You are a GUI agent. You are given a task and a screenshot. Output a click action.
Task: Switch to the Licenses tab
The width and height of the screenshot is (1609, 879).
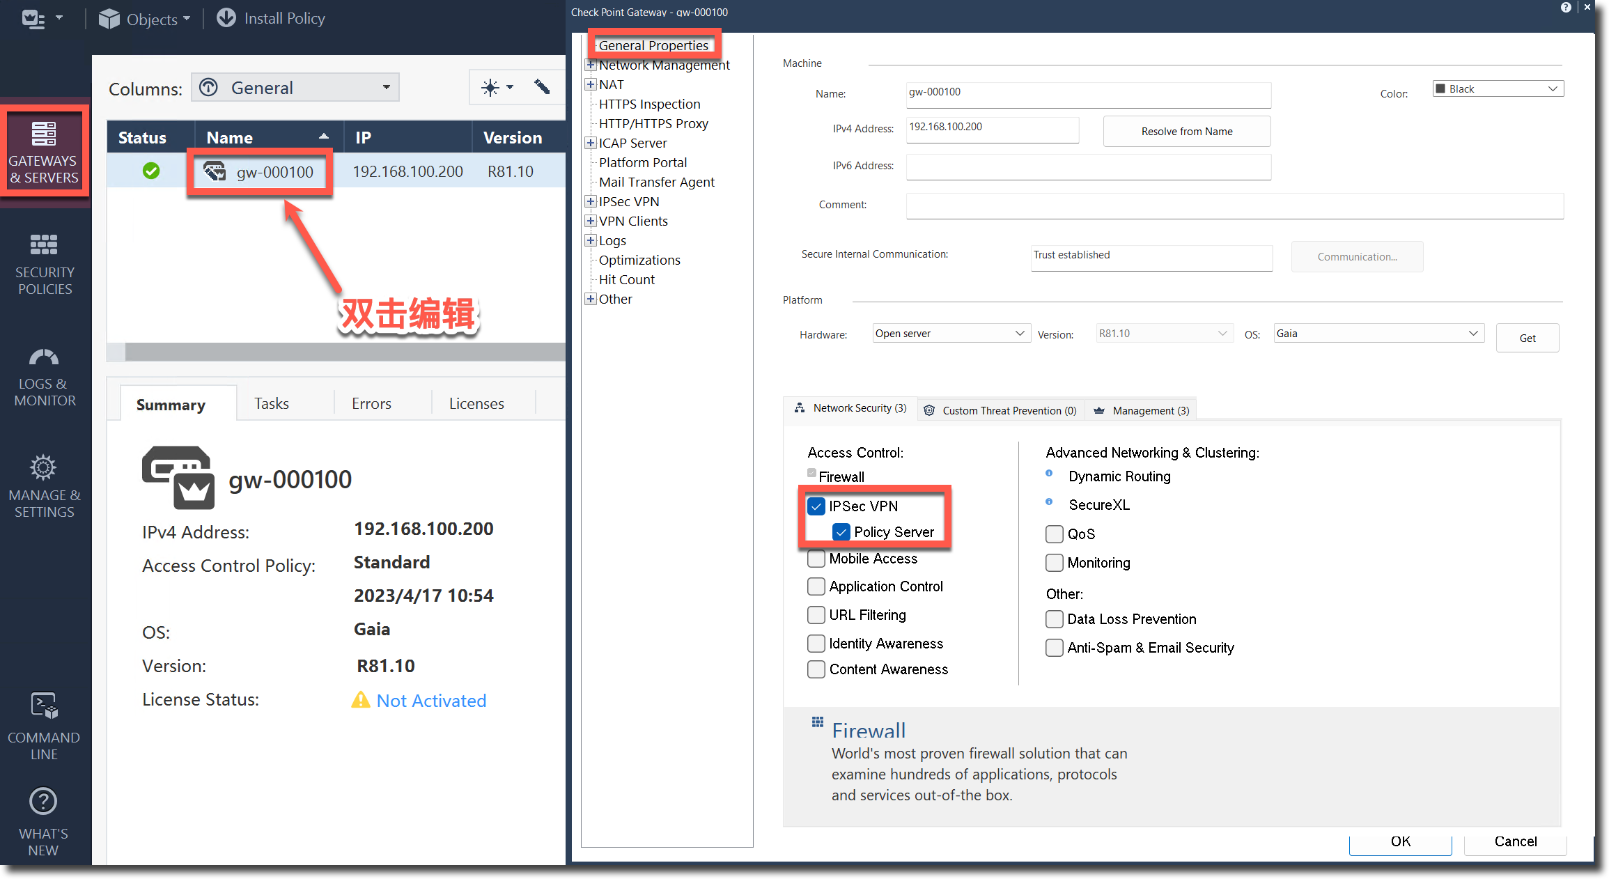(476, 403)
